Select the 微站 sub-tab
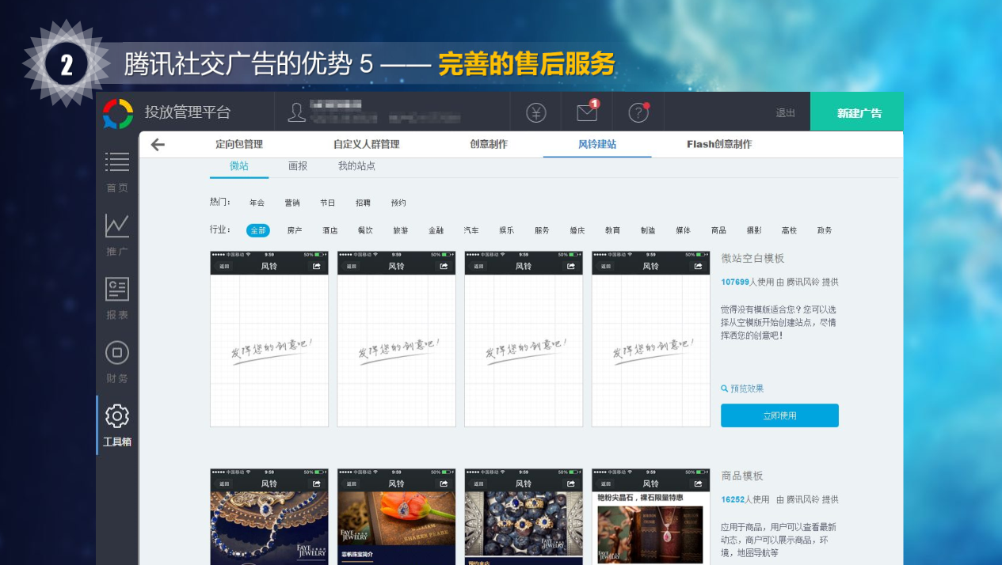 pos(239,166)
